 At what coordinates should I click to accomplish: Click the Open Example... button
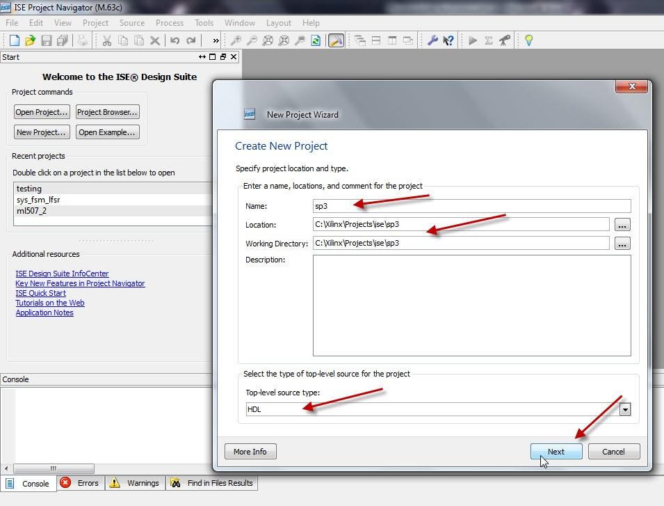[108, 132]
